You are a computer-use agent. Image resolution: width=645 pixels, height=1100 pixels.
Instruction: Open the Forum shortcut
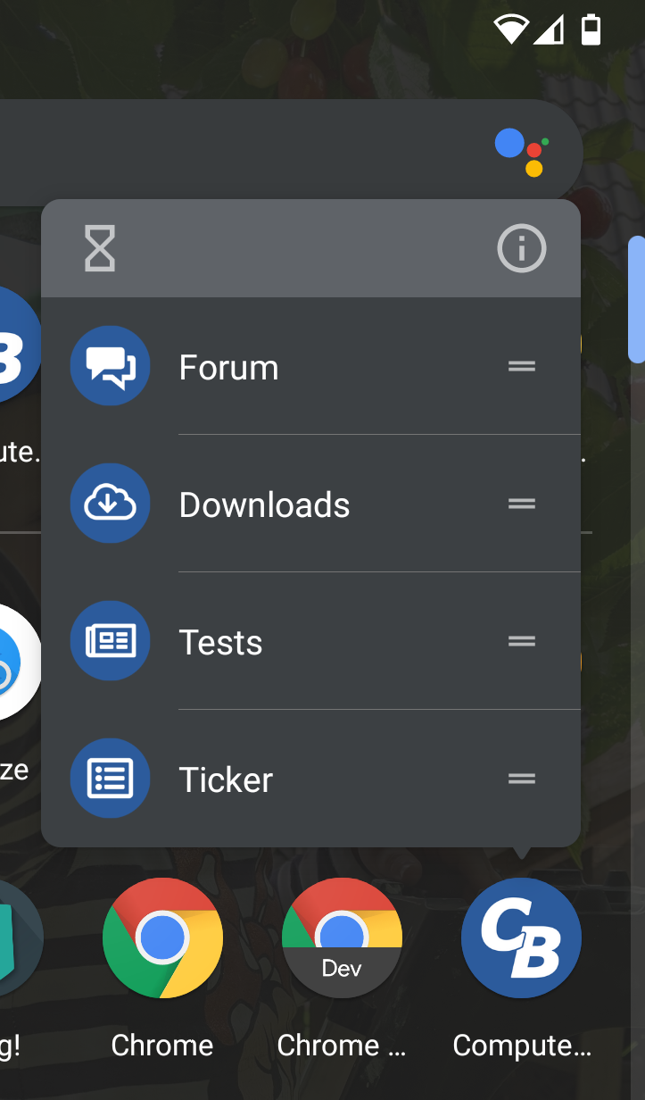click(310, 366)
